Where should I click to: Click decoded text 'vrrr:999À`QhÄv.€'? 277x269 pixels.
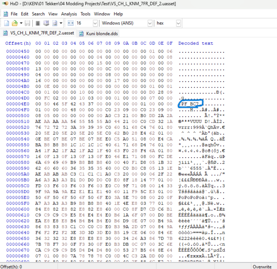pyautogui.click(x=201, y=128)
